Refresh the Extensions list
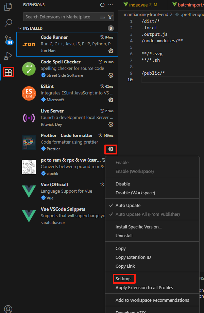The height and width of the screenshot is (313, 204). tap(102, 5)
